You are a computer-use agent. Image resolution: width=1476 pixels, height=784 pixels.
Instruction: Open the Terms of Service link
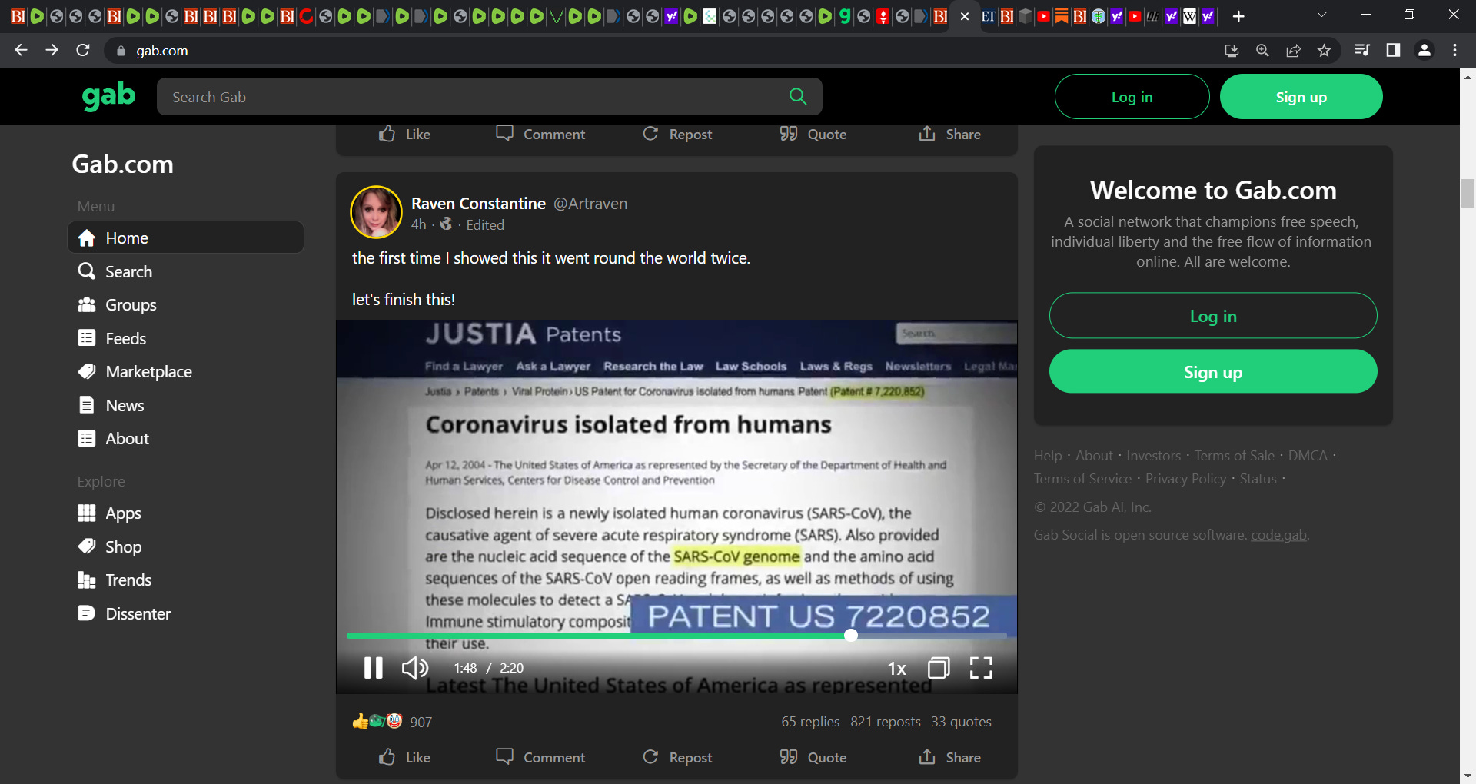click(1082, 479)
